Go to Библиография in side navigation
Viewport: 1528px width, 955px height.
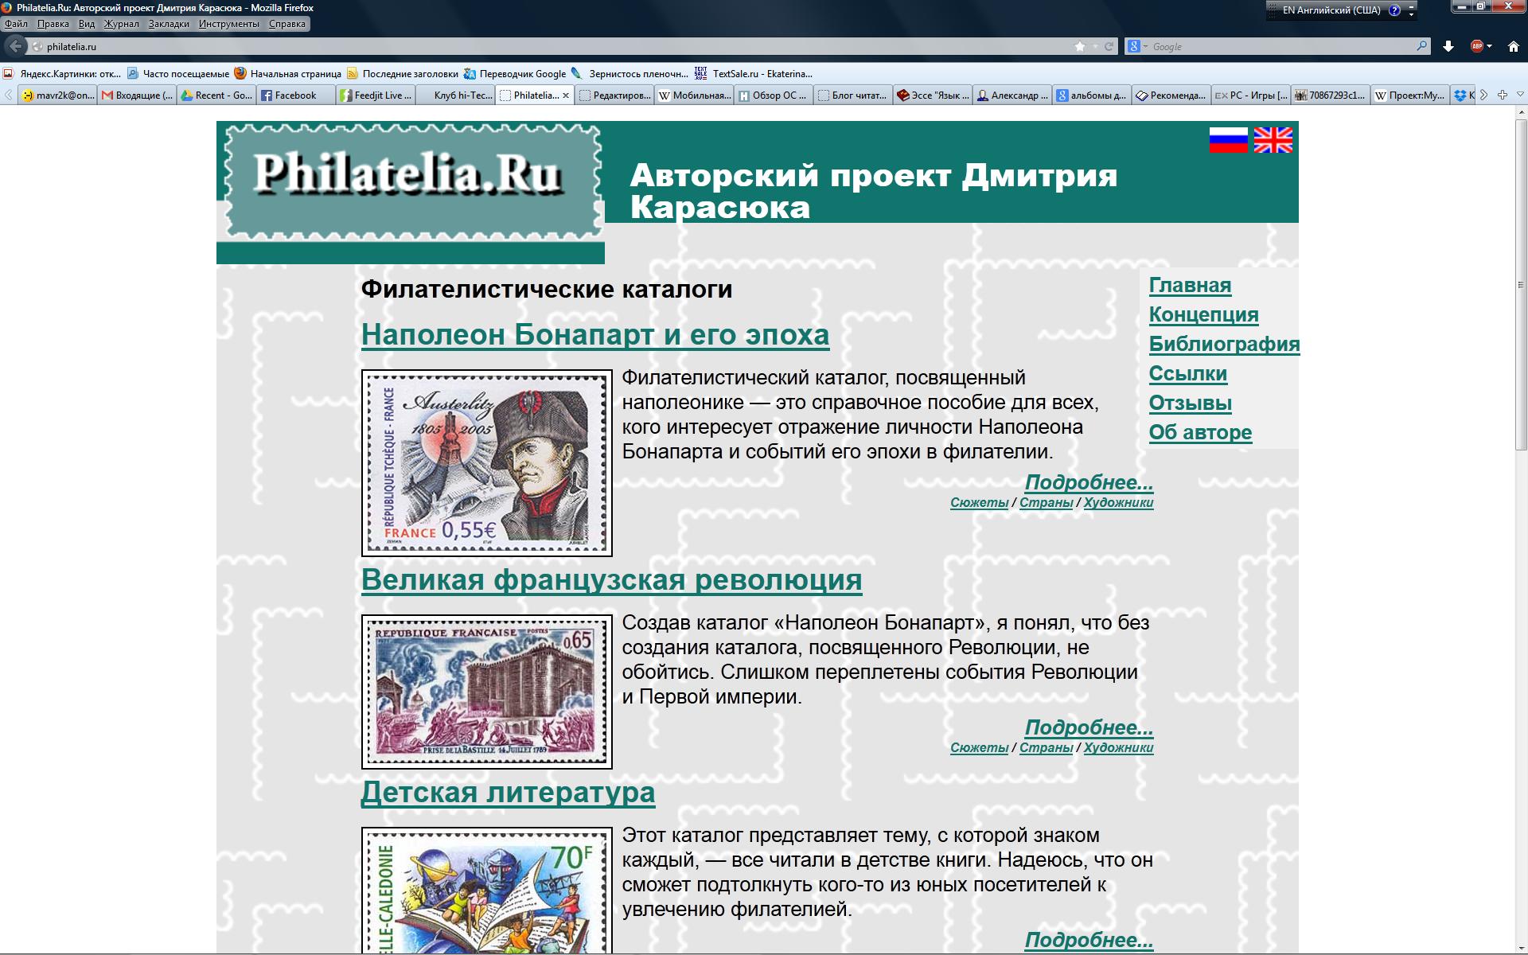click(1224, 344)
